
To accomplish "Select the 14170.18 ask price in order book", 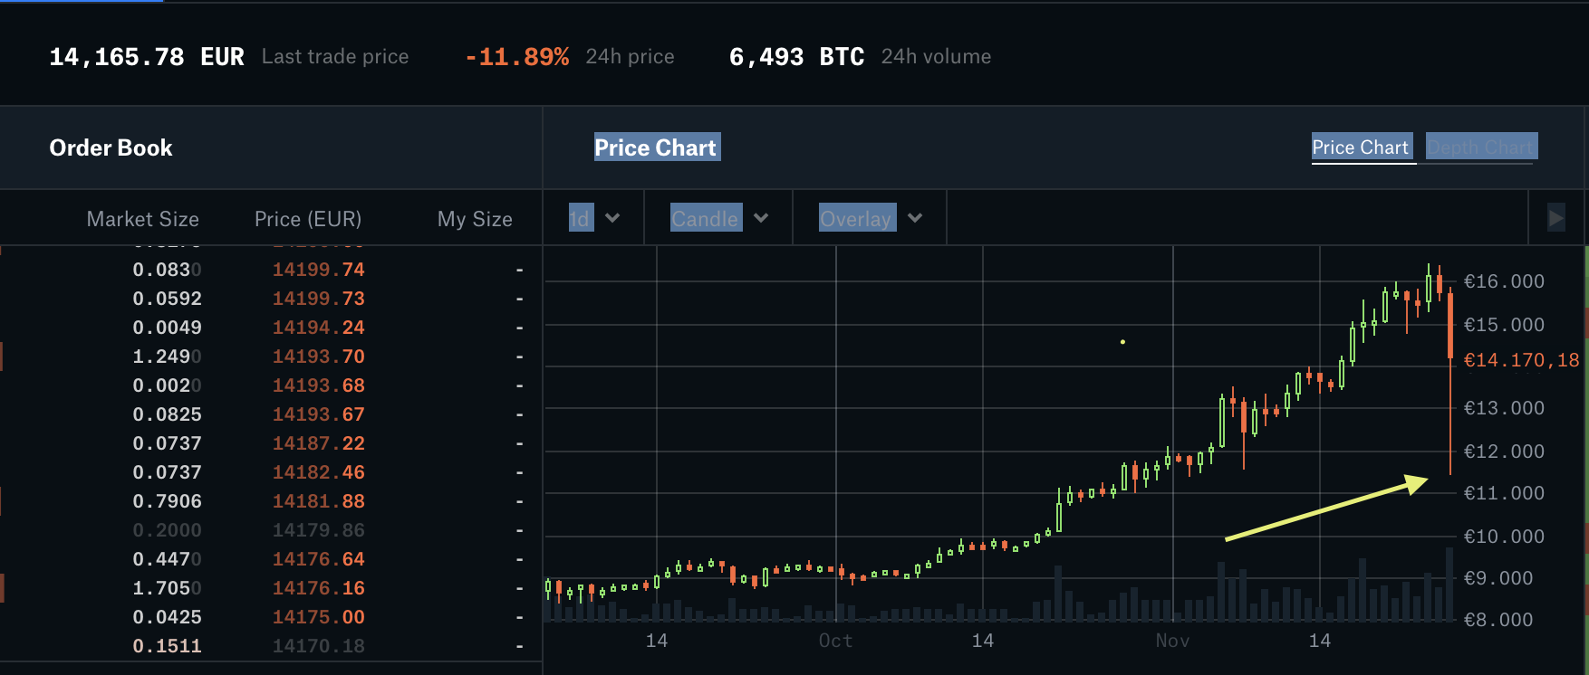I will 319,645.
